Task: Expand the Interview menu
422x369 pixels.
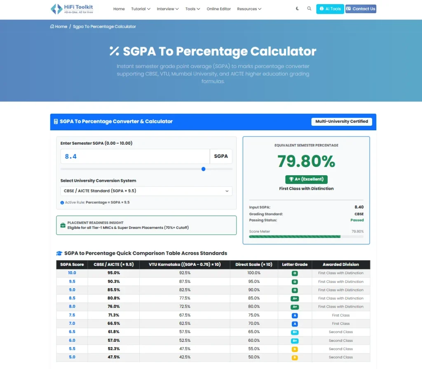Action: point(168,9)
